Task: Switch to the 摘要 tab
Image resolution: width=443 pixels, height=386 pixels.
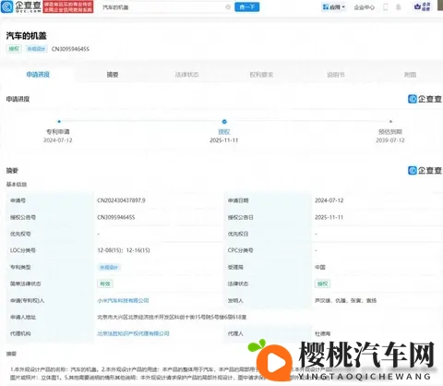Action: pos(113,75)
